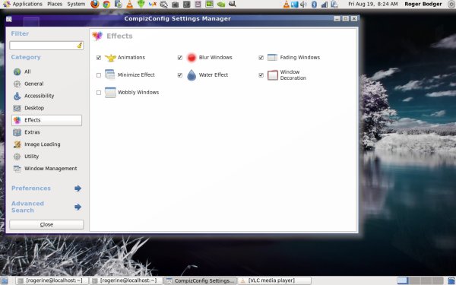Viewport: 456px width, 285px height.
Task: Click the blue arrow beside Advanced Search
Action: click(78, 207)
